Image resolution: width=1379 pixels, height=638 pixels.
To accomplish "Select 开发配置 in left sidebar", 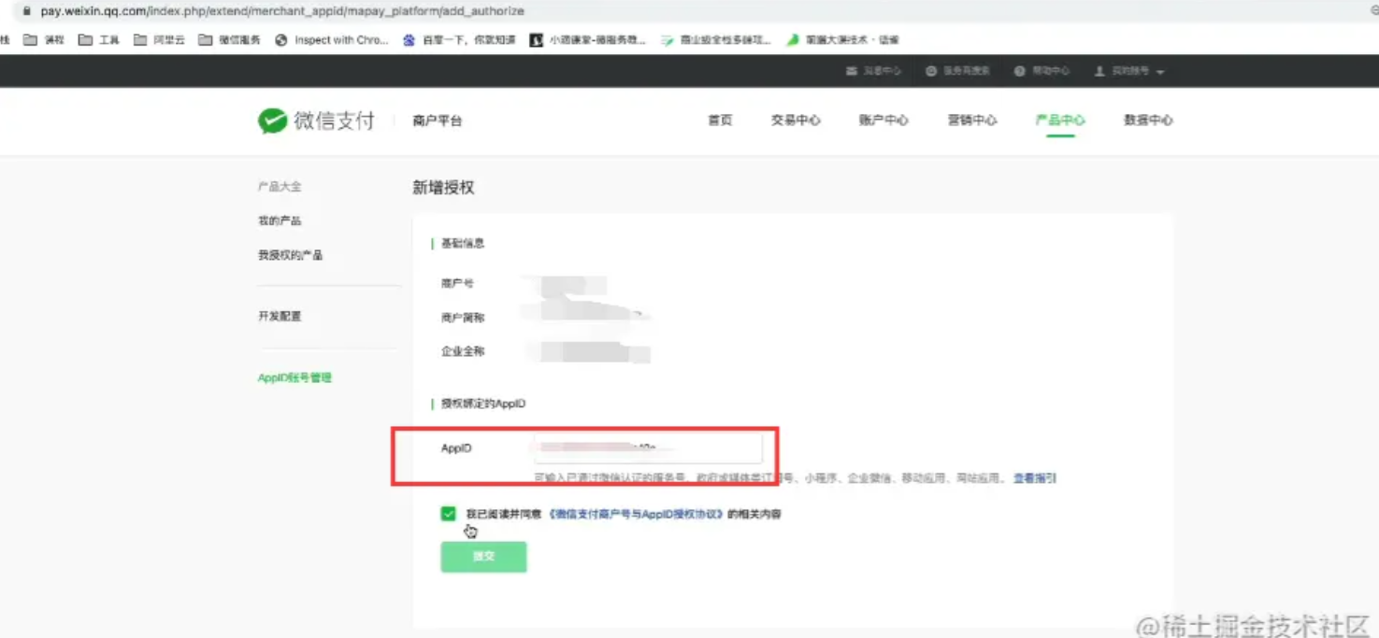I will [280, 317].
